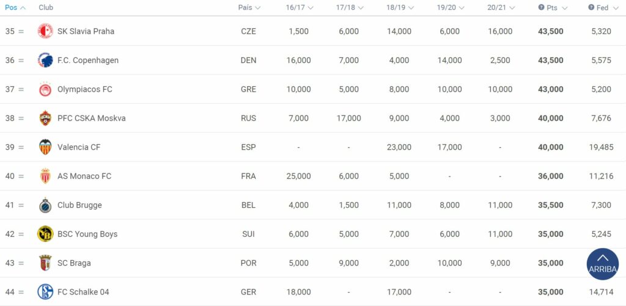
Task: Click the Olympiacos FC club crest
Action: click(45, 89)
